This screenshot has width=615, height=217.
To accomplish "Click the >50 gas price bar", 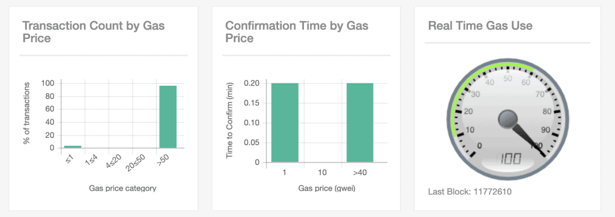I will point(168,117).
